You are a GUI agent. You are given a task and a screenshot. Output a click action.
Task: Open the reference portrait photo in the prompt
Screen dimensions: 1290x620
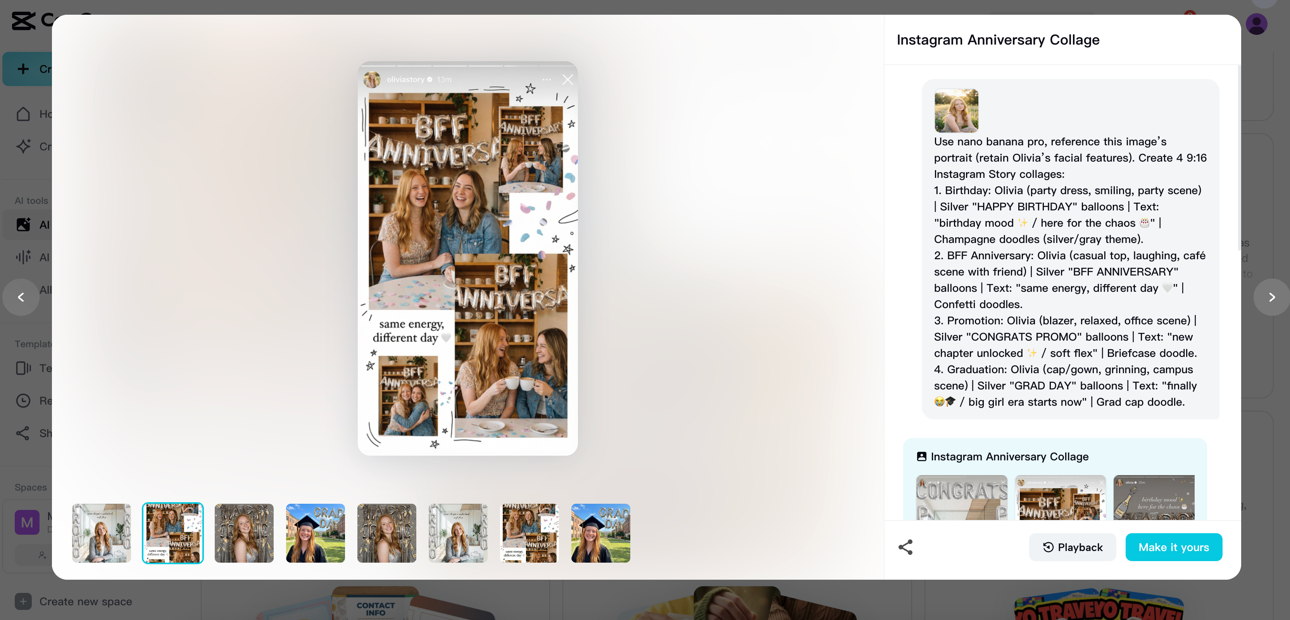(x=956, y=110)
